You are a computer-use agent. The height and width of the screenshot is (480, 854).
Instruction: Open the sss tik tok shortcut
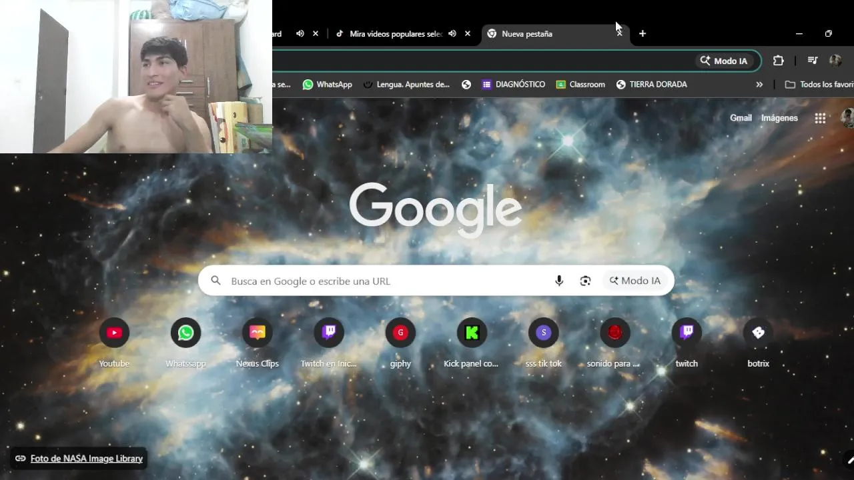[544, 333]
